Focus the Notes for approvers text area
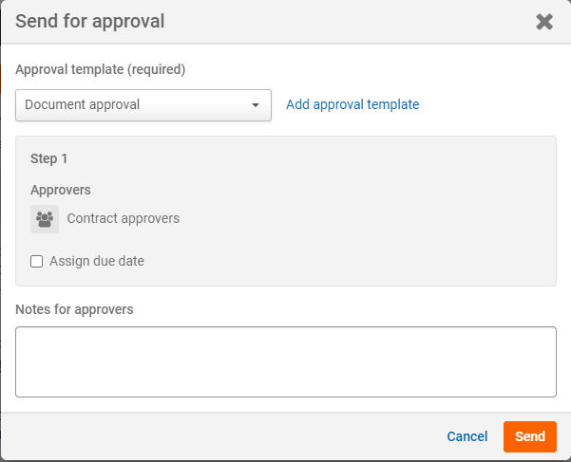The width and height of the screenshot is (571, 462). (286, 361)
